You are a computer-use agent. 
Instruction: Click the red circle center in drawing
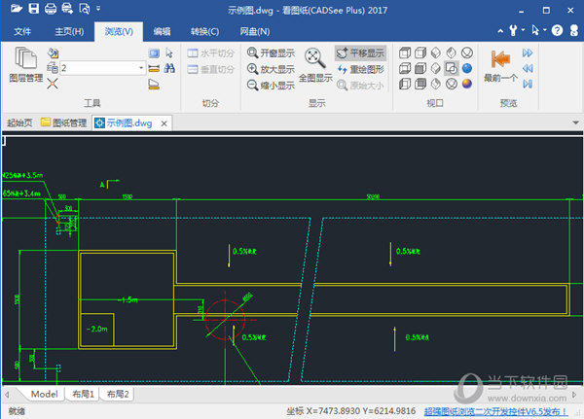click(x=225, y=319)
